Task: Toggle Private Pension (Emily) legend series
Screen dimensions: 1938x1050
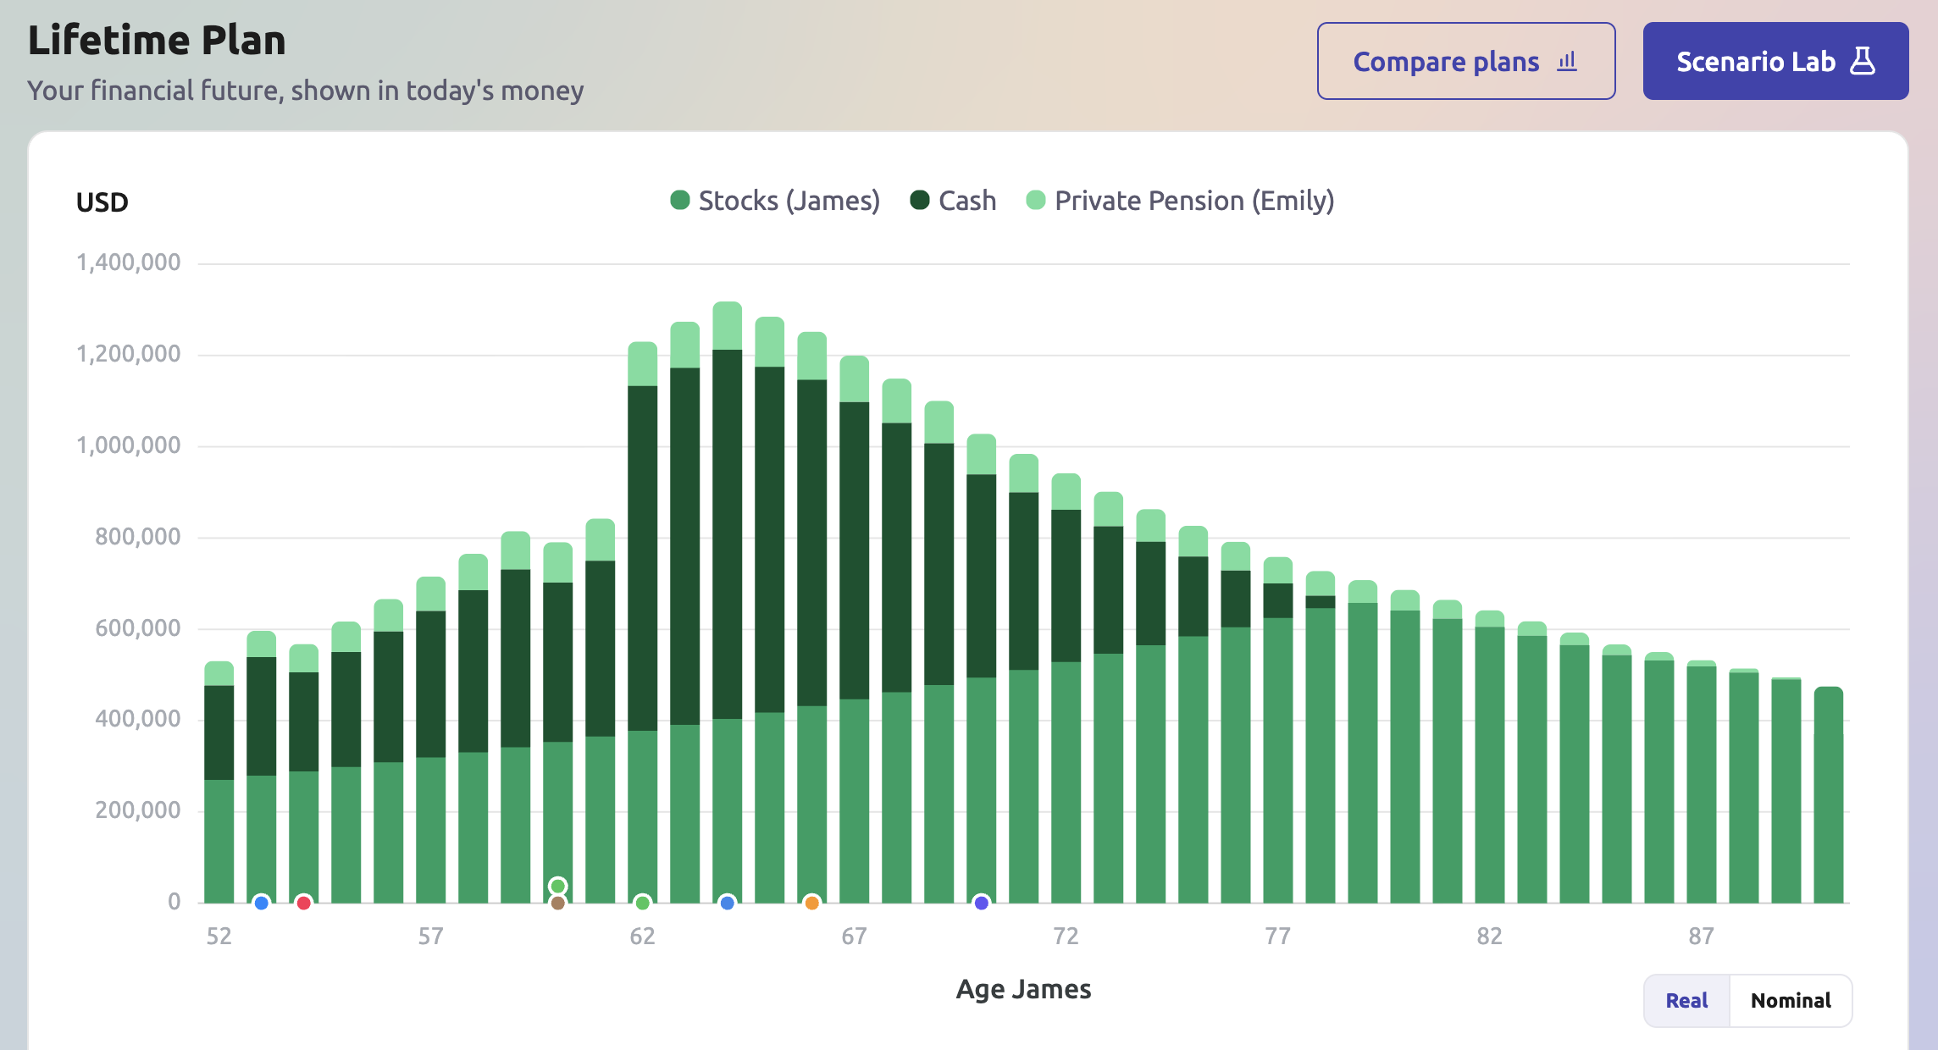Action: pos(1180,201)
